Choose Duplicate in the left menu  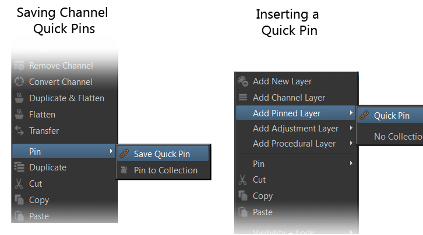[x=48, y=168]
